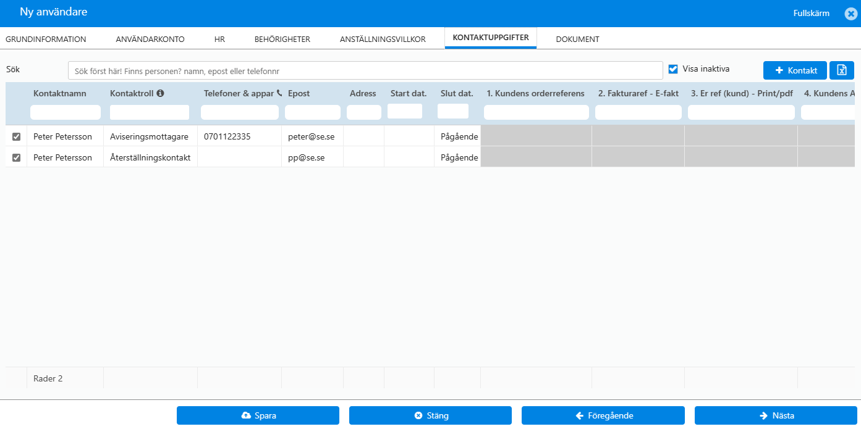Click the Stäng button

430,415
